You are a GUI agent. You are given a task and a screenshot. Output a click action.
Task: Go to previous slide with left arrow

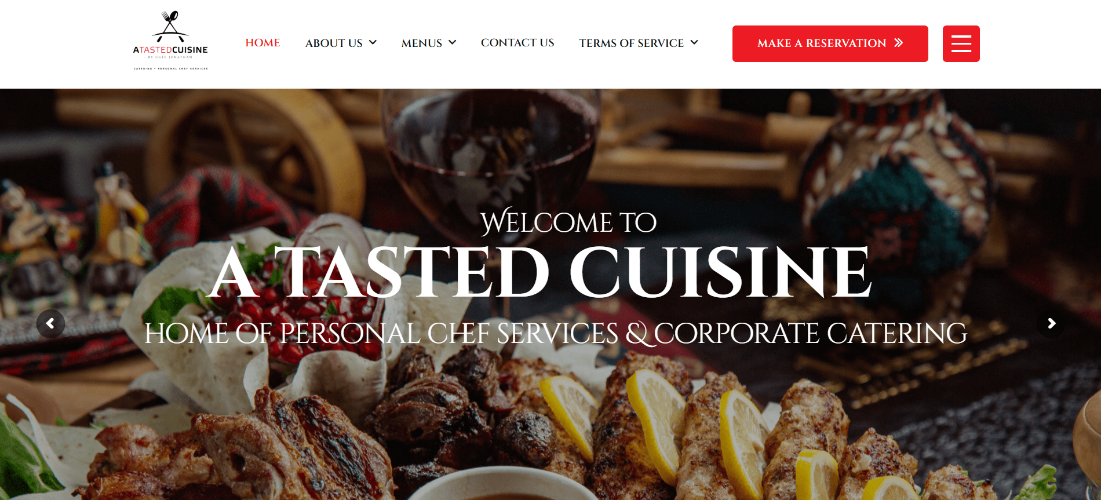[x=50, y=324]
